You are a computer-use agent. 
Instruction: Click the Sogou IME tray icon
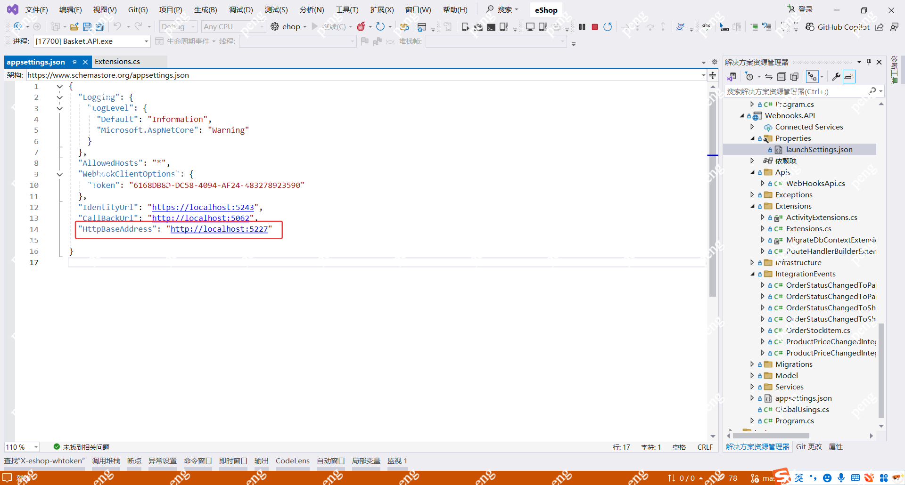[x=781, y=477]
